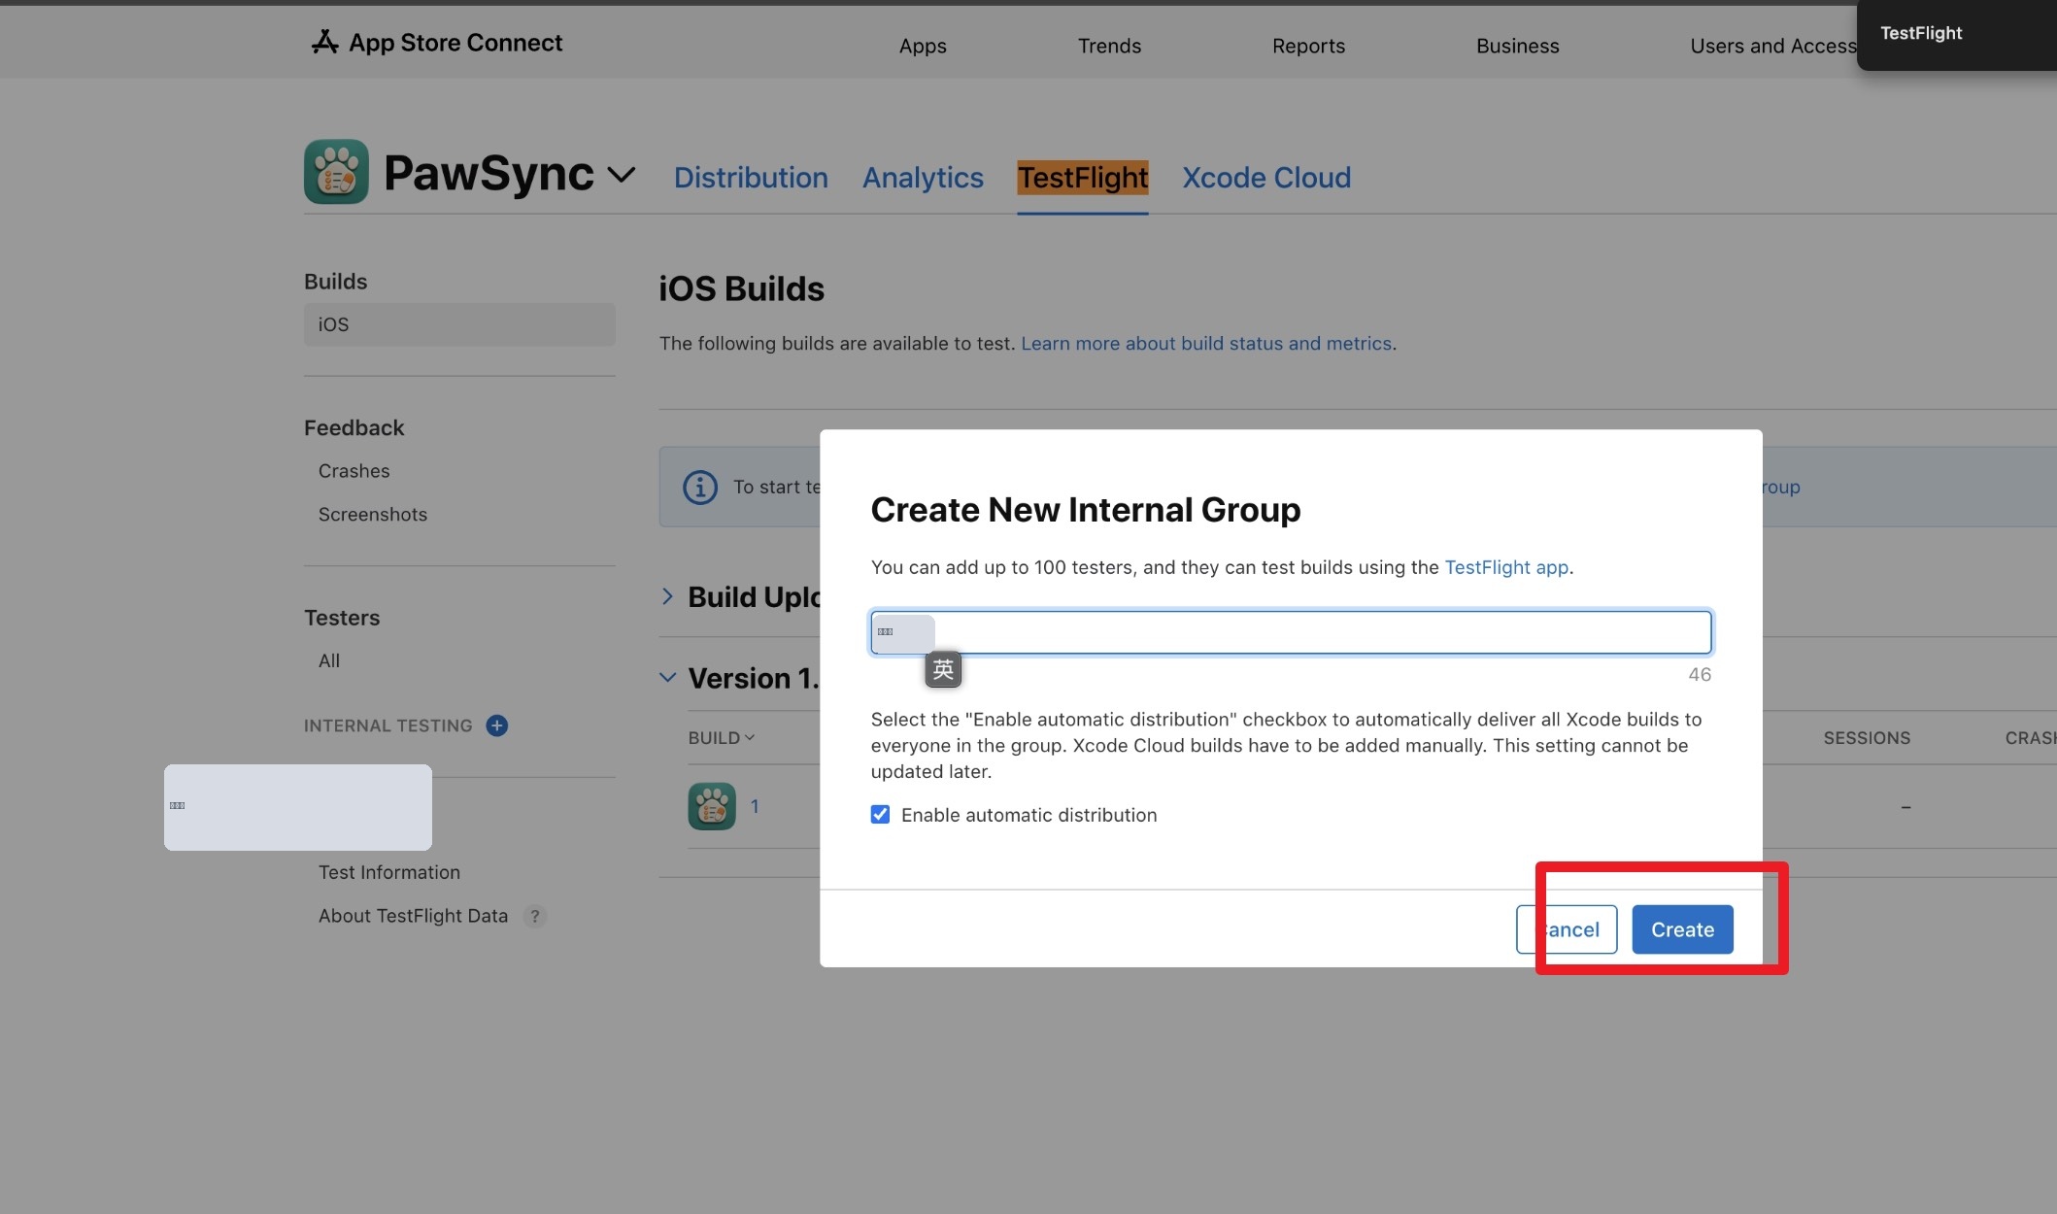The height and width of the screenshot is (1214, 2057).
Task: Switch to the Xcode Cloud tab
Action: (x=1266, y=178)
